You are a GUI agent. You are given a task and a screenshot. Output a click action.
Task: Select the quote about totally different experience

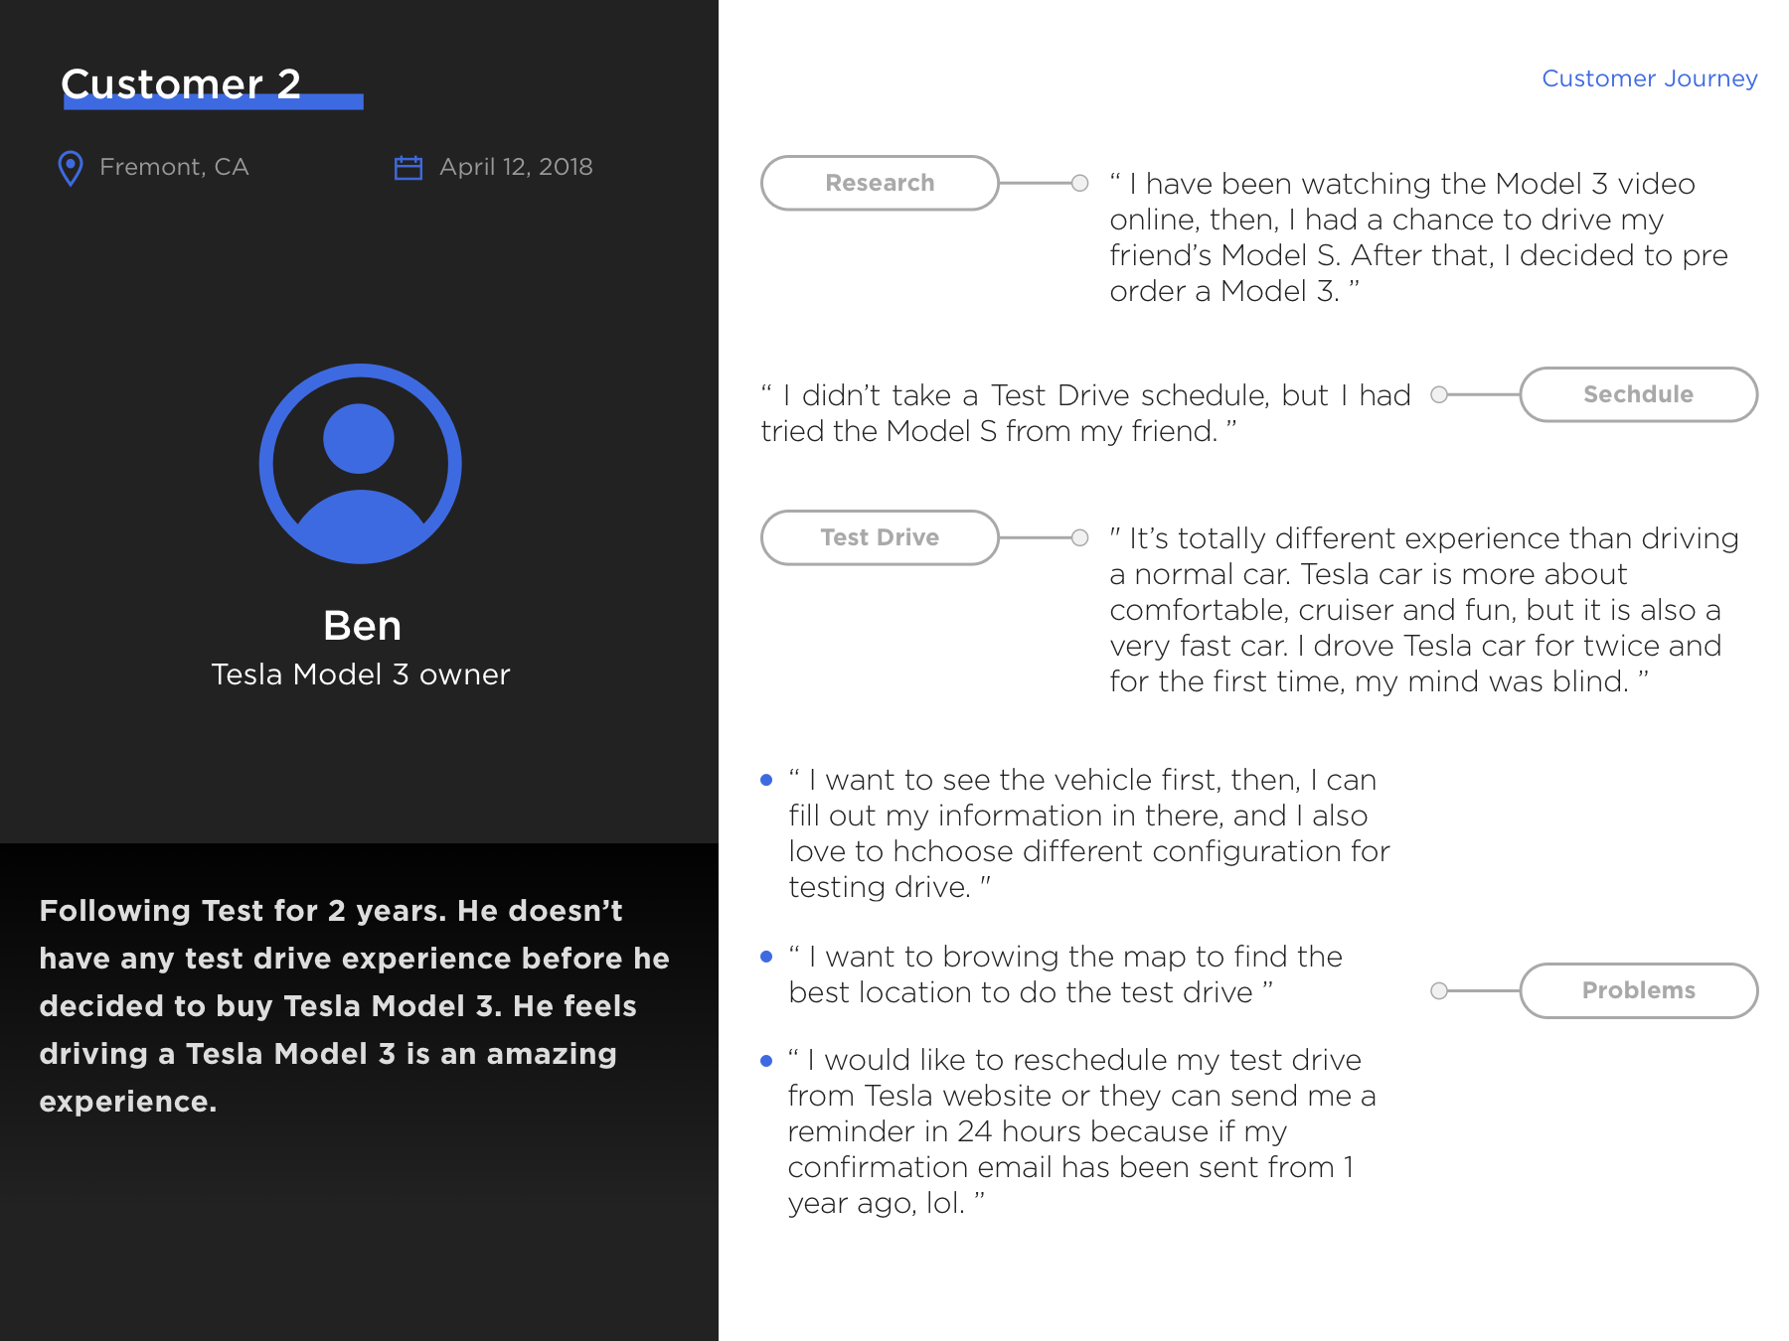click(1424, 610)
